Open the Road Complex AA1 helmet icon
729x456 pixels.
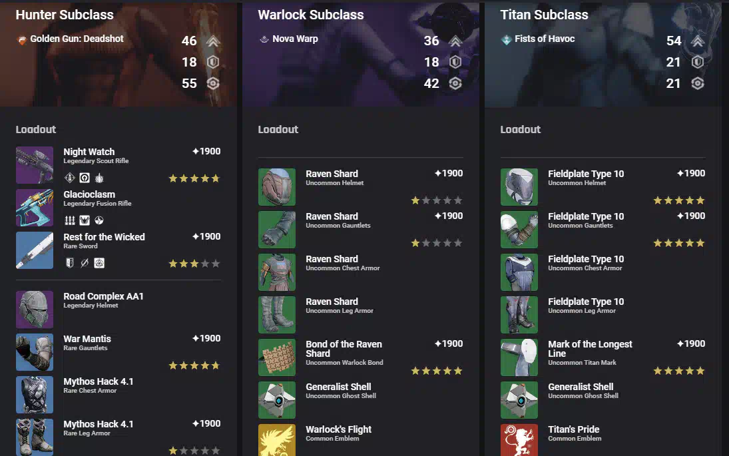[35, 310]
